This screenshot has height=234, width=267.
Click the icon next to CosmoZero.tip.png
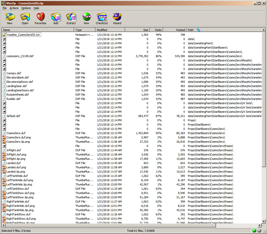4,142
